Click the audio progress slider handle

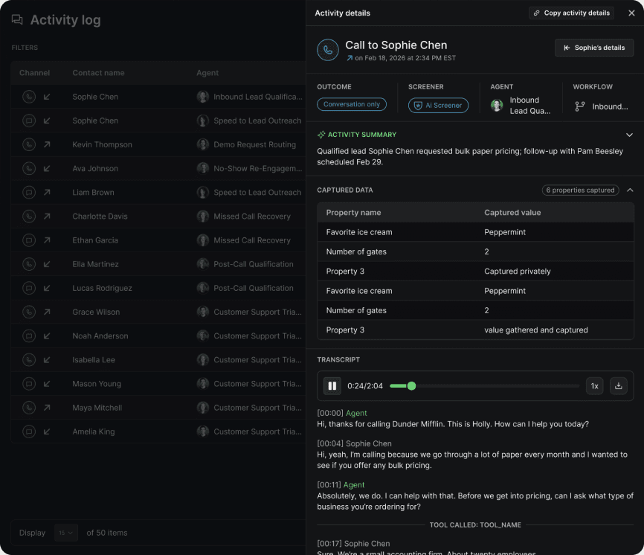coord(411,386)
